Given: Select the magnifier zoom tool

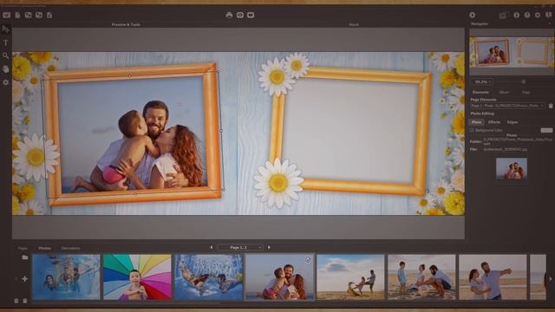Looking at the screenshot, I should pos(6,55).
